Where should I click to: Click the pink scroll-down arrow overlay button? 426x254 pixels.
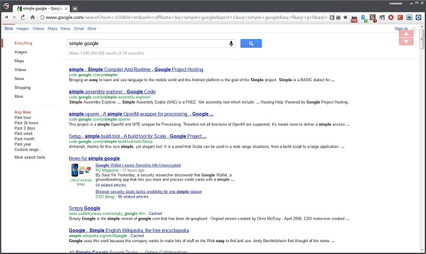406,41
